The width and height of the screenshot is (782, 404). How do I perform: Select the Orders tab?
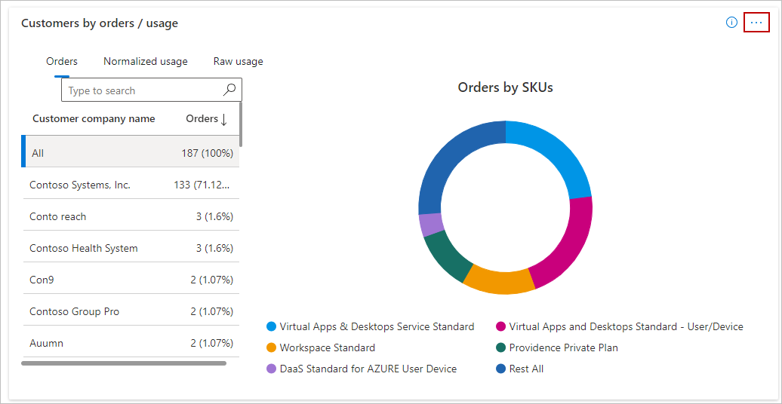[62, 61]
